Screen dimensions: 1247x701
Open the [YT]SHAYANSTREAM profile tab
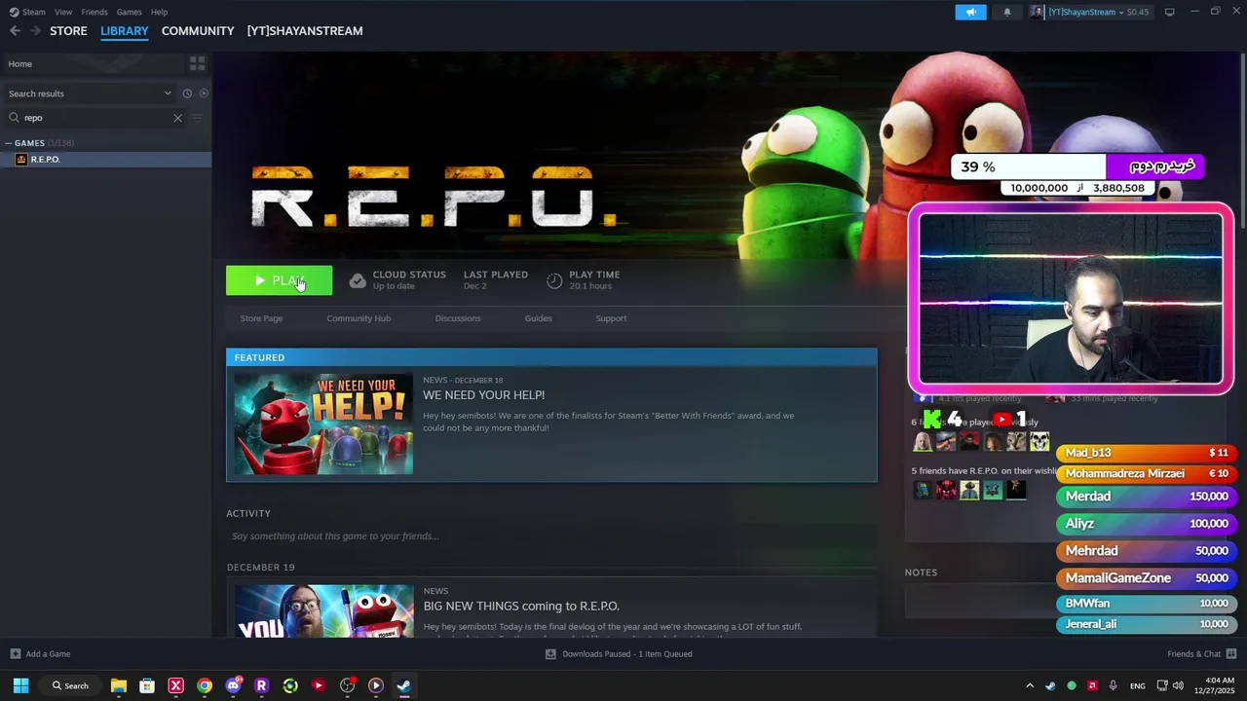305,31
